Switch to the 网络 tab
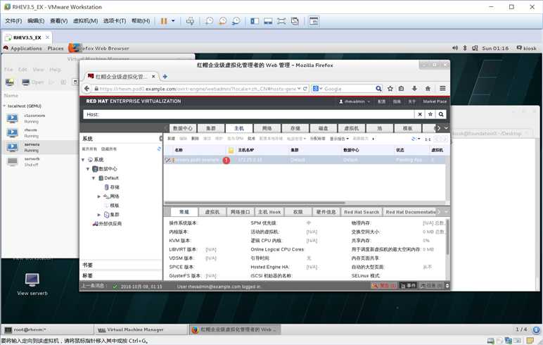This screenshot has height=345, width=543. click(267, 128)
